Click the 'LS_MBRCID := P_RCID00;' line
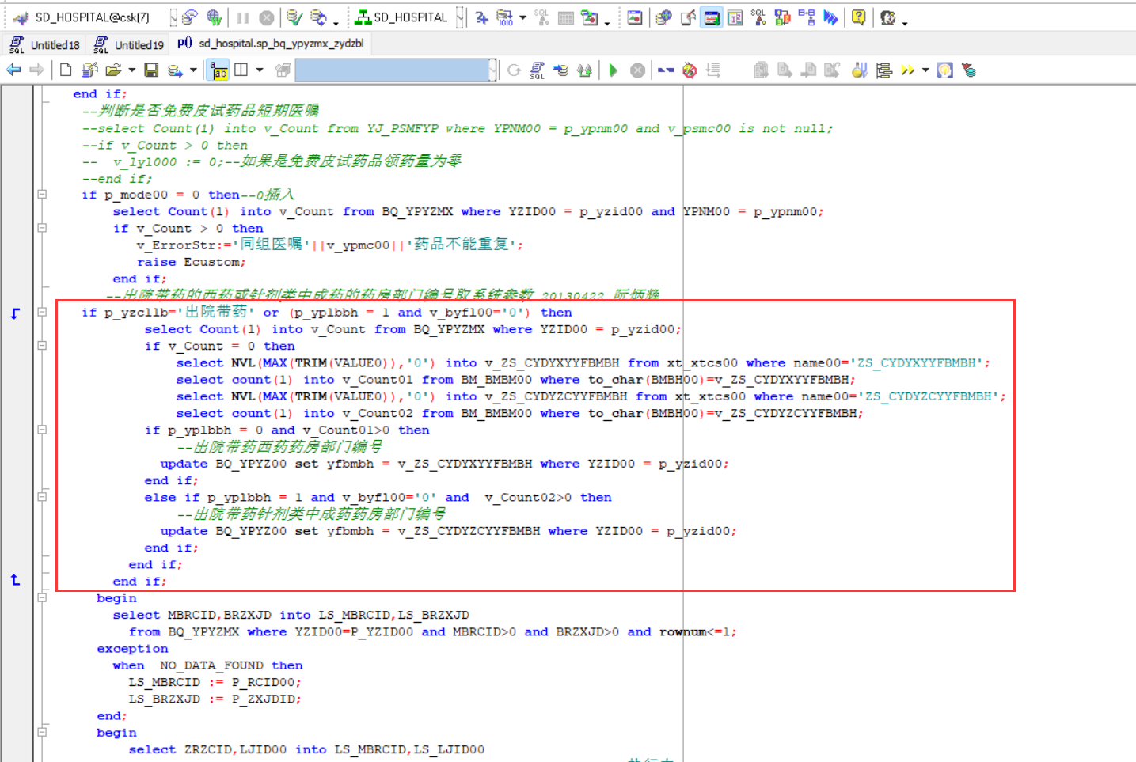 click(215, 682)
